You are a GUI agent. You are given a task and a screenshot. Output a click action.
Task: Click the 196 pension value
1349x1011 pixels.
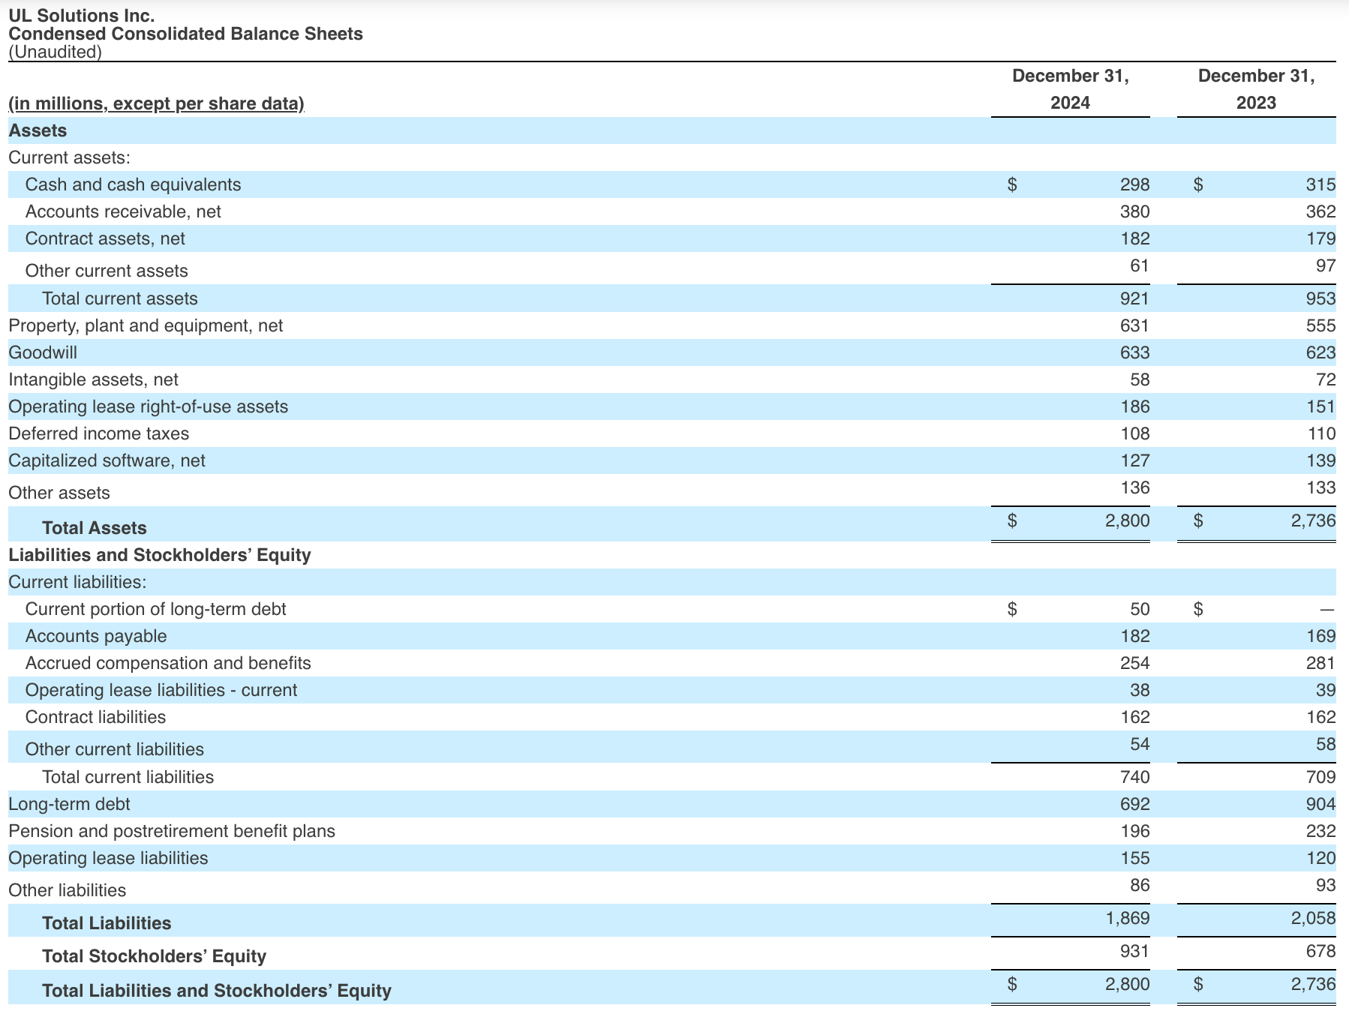pos(1134,831)
